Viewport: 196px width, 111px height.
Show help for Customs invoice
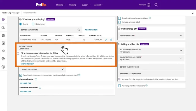tap(36, 79)
